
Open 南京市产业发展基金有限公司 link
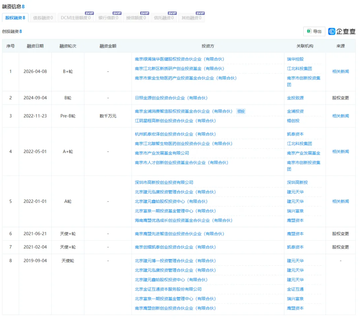tap(162, 153)
